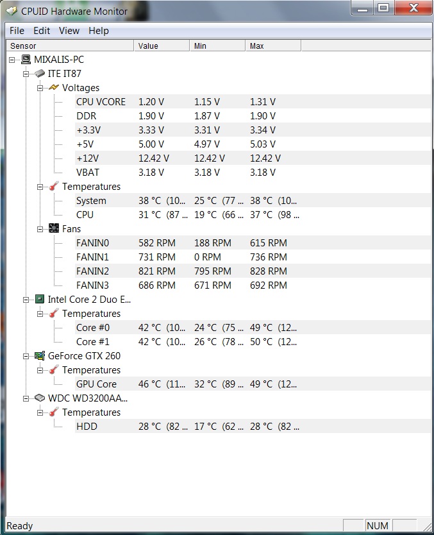Image resolution: width=434 pixels, height=535 pixels.
Task: Click the Fans icon
Action: pos(53,228)
